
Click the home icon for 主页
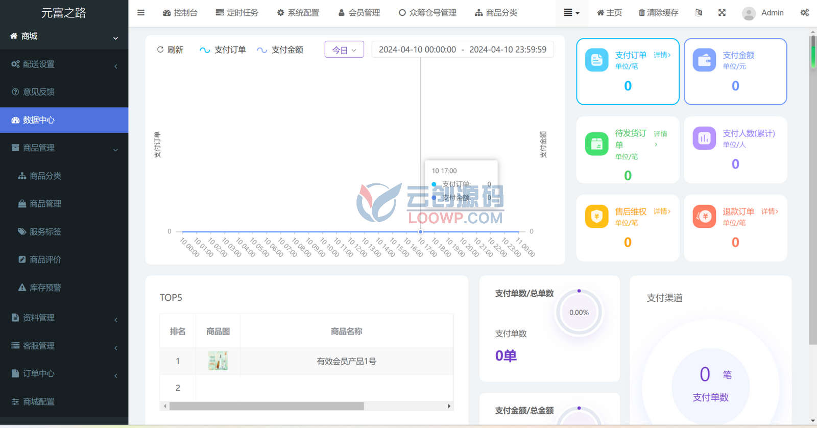pos(600,13)
